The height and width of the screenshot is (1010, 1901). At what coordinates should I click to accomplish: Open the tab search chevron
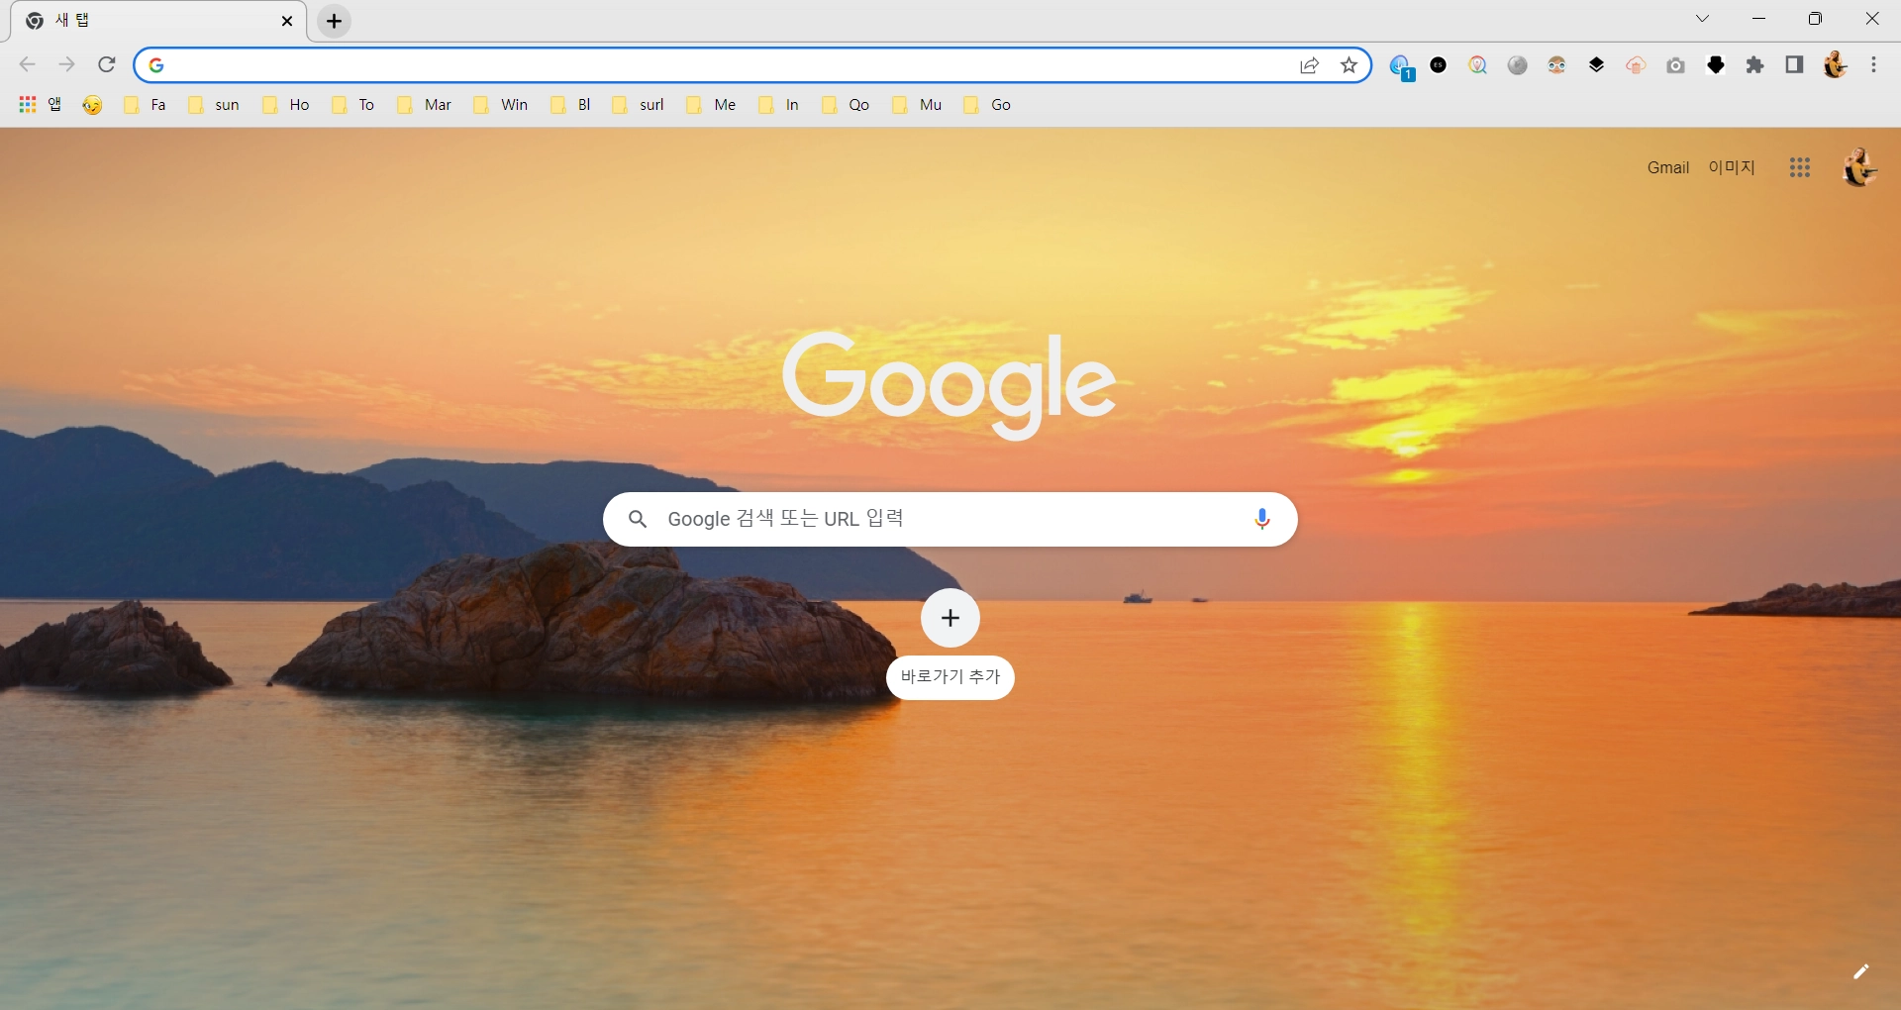1702,19
